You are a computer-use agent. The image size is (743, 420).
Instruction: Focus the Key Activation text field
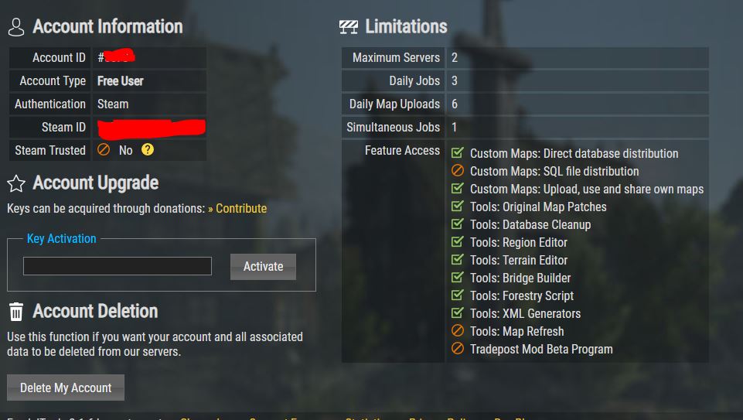pos(117,266)
